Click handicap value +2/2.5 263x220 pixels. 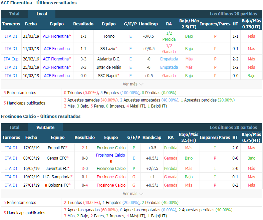point(152,169)
